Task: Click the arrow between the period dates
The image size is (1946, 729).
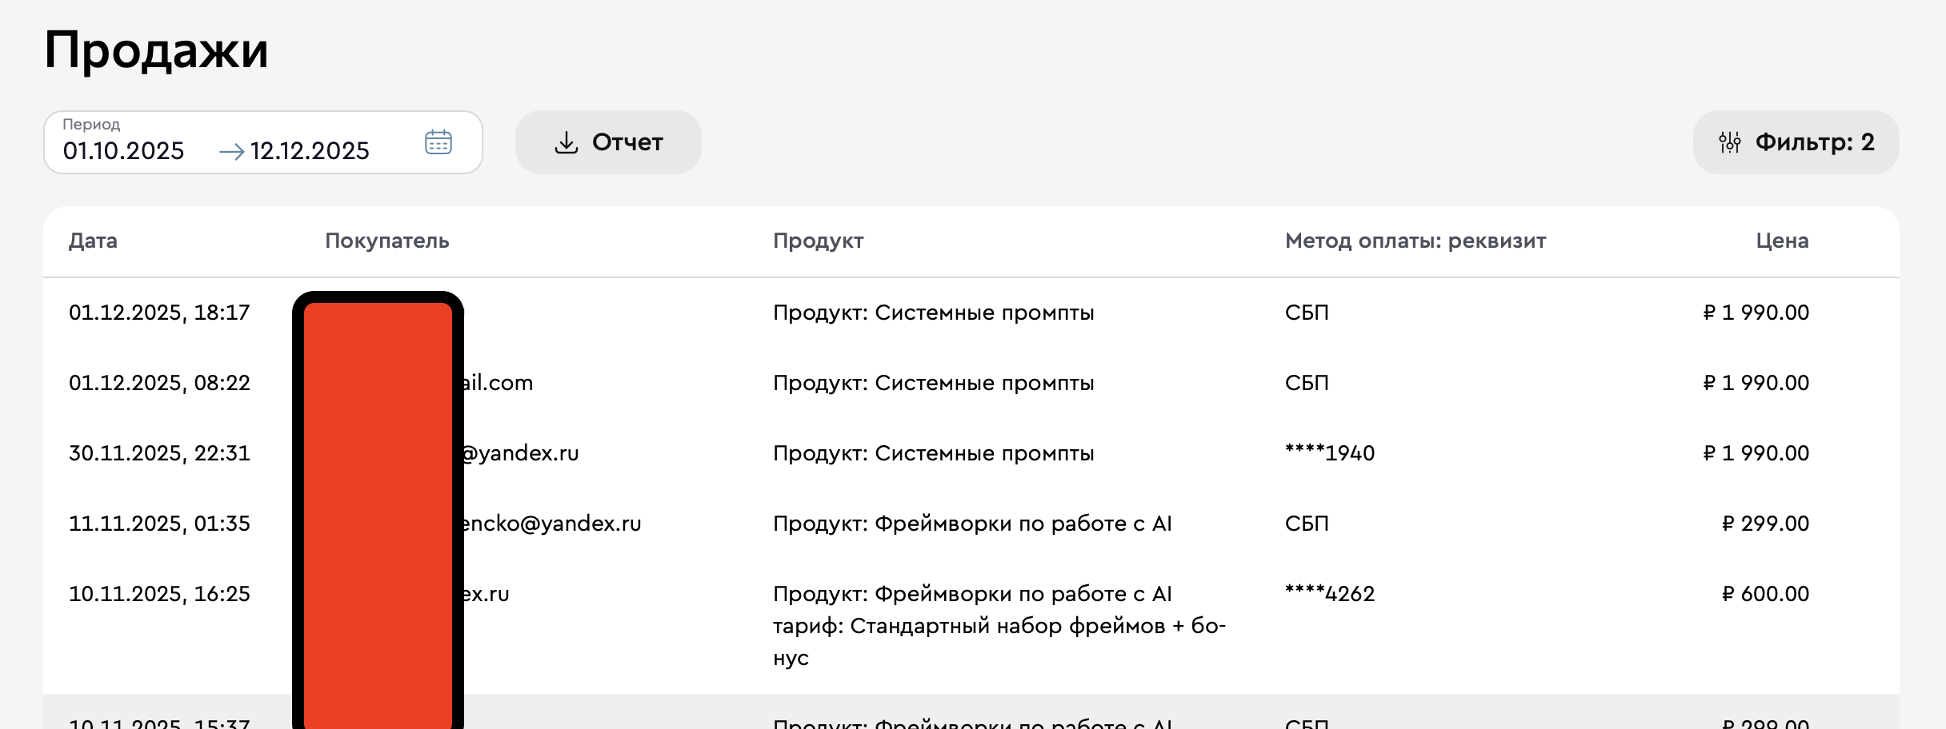Action: (231, 151)
